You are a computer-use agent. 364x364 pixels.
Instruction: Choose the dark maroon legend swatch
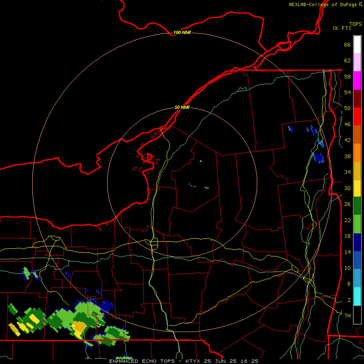coord(357,99)
